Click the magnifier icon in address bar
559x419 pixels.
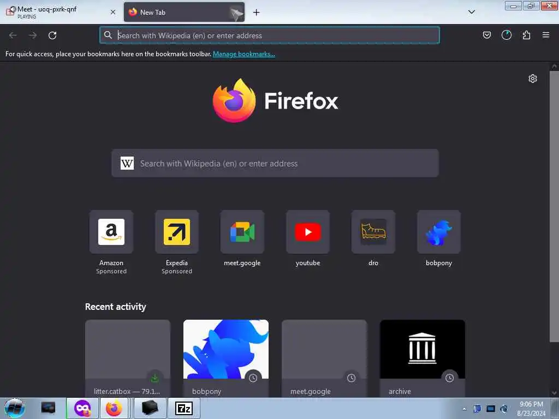(108, 35)
